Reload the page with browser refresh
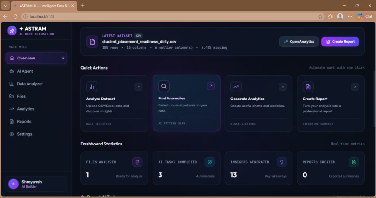This screenshot has width=376, height=198. tap(15, 16)
